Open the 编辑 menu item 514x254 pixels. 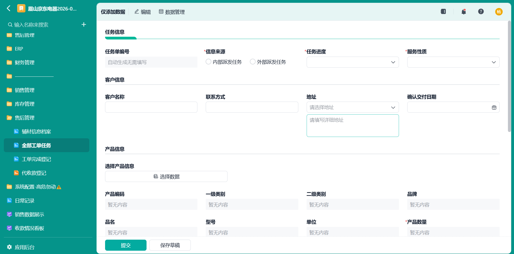pyautogui.click(x=143, y=12)
